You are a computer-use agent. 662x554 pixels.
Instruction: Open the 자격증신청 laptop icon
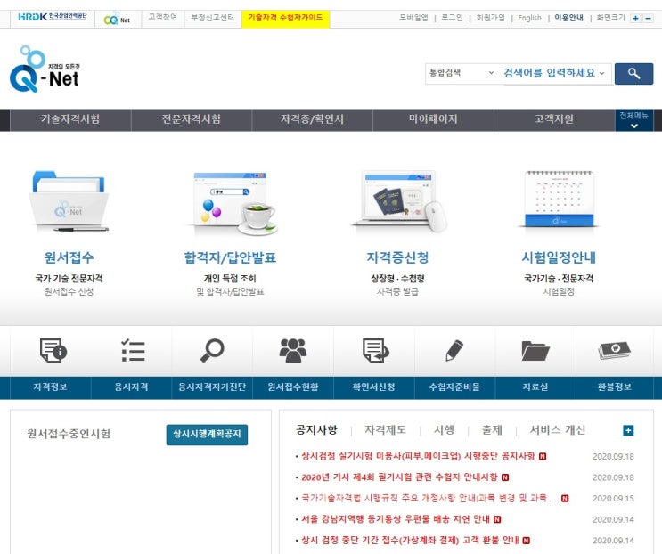pyautogui.click(x=398, y=201)
